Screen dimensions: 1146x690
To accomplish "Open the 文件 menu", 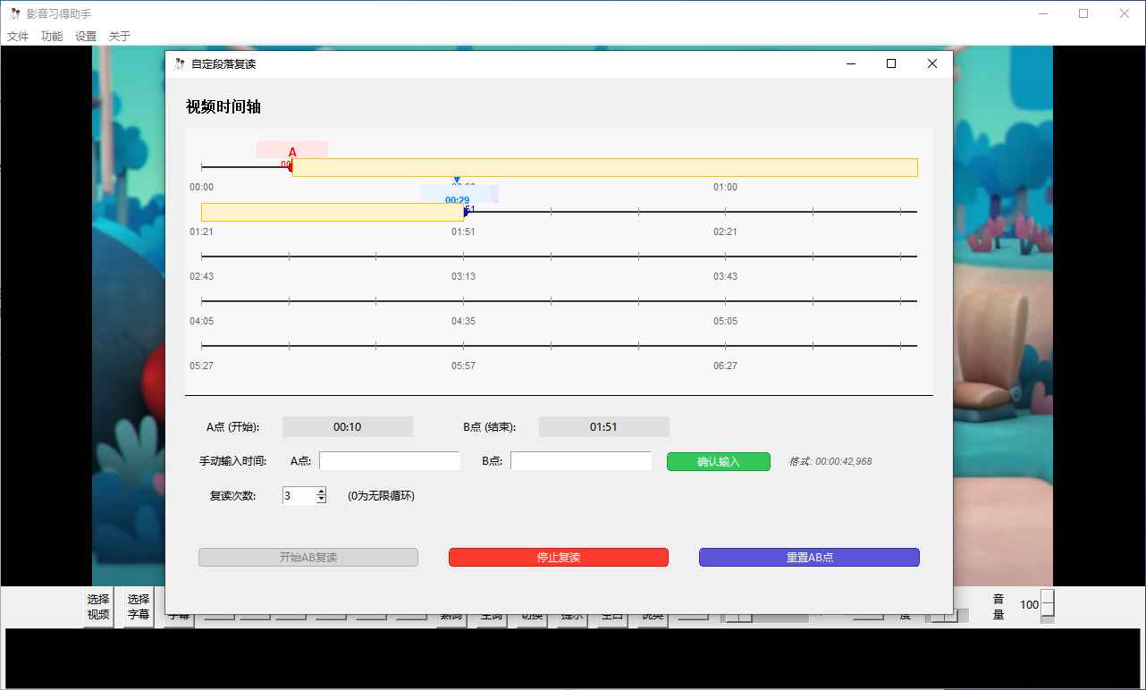I will tap(18, 37).
